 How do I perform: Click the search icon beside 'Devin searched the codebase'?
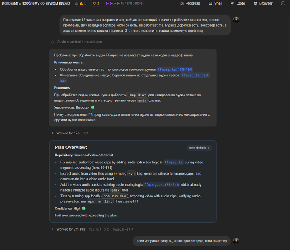click(53, 42)
